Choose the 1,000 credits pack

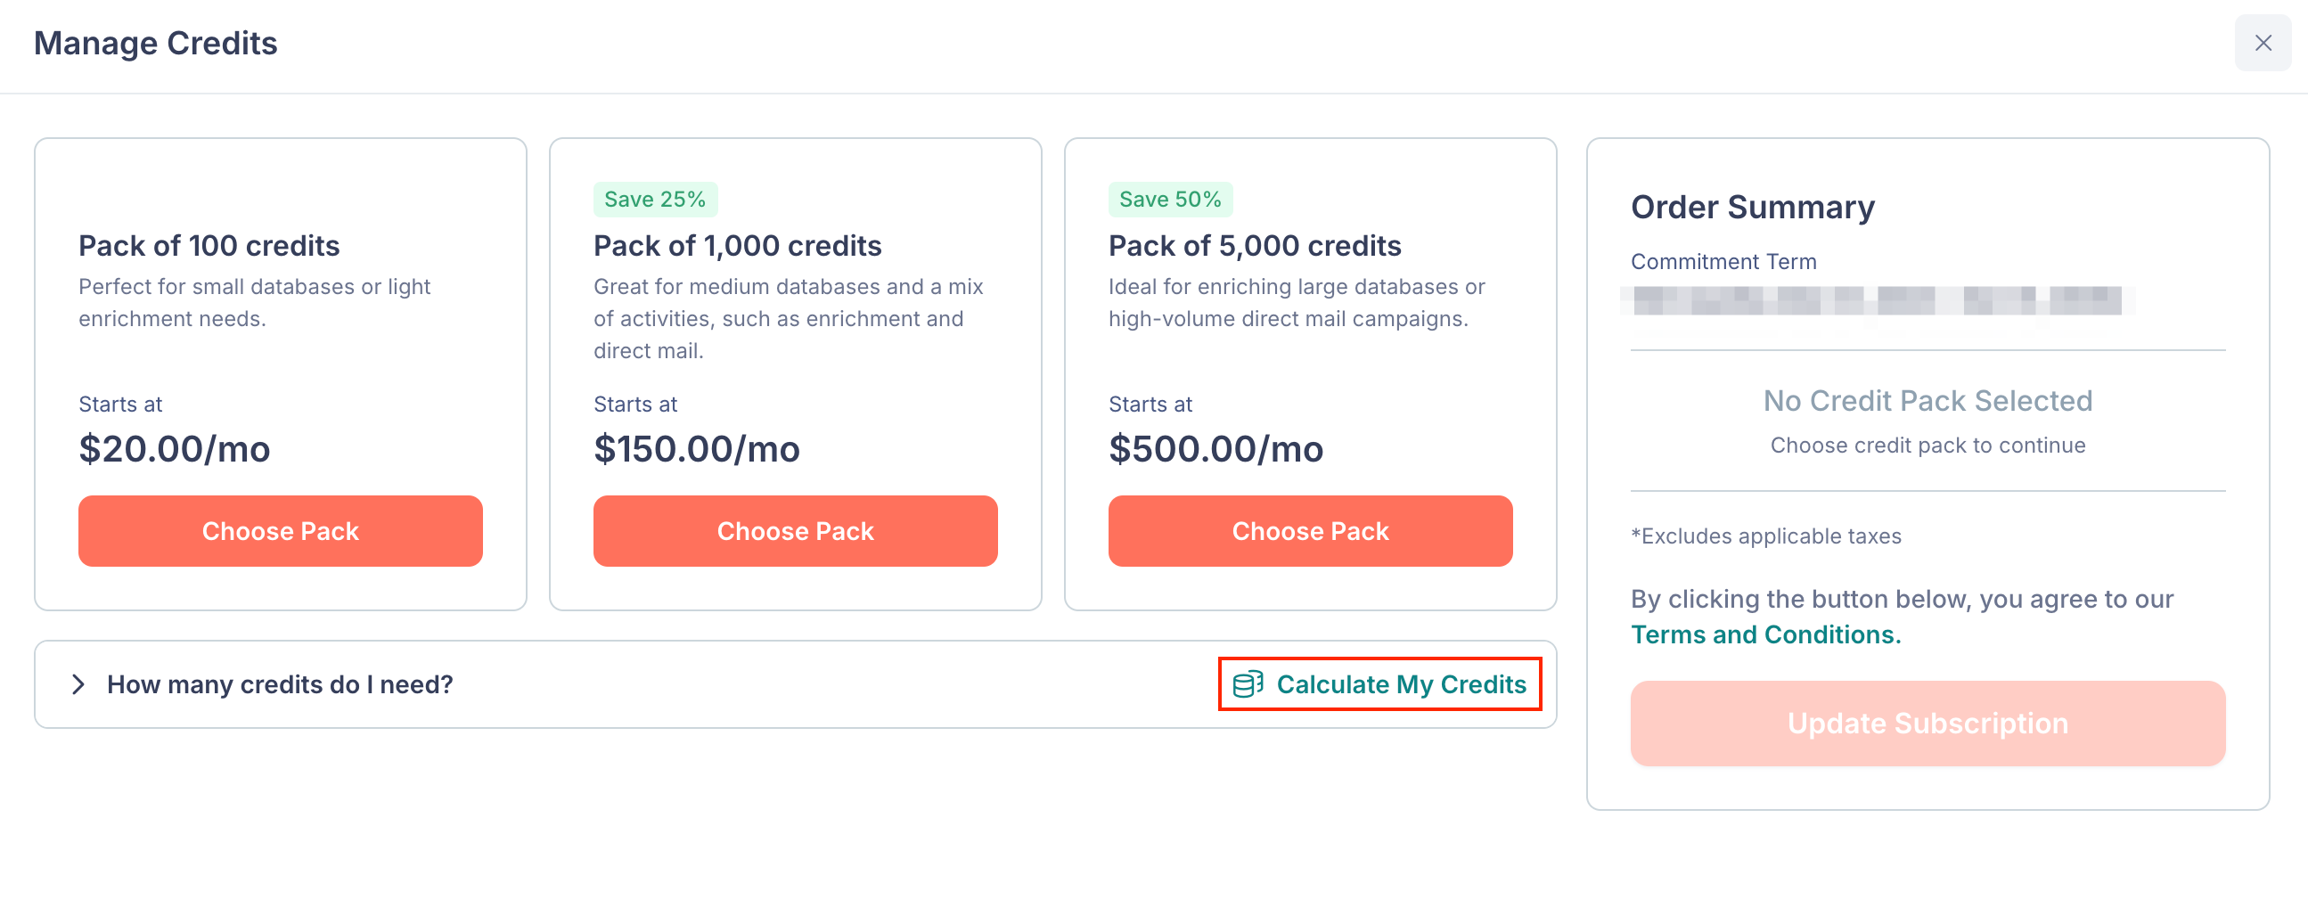pyautogui.click(x=795, y=530)
